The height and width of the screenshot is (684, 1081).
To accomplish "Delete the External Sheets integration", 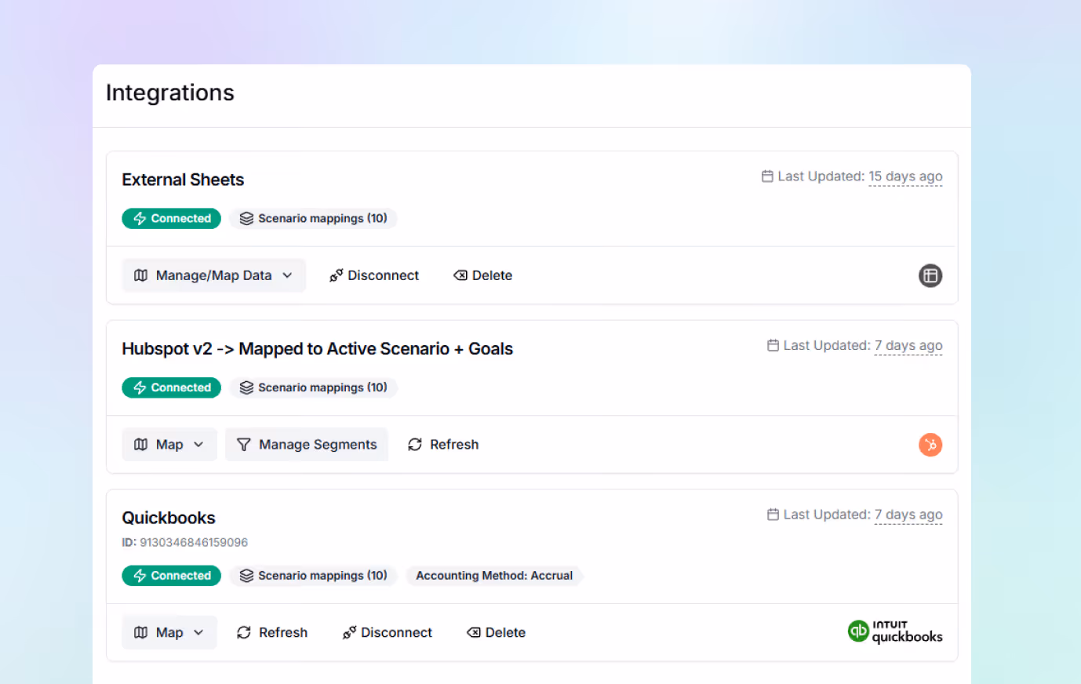I will [483, 275].
